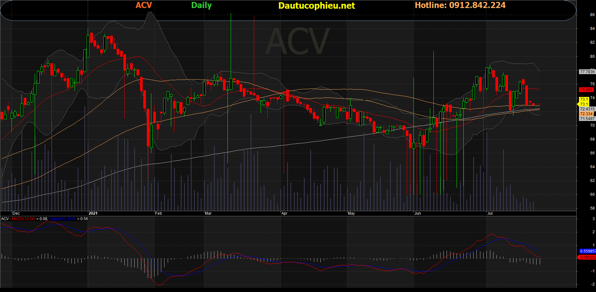596x292 pixels.
Task: Select the blue Signal(12,26,9) indicator label
Action: [62, 219]
